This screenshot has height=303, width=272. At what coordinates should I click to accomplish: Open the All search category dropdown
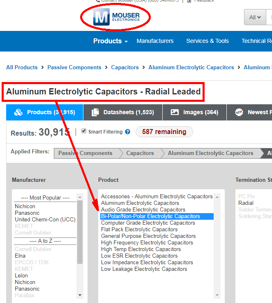255,17
